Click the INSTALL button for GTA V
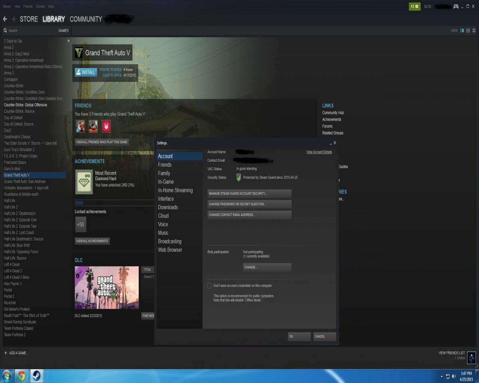479x383 pixels. [x=86, y=73]
